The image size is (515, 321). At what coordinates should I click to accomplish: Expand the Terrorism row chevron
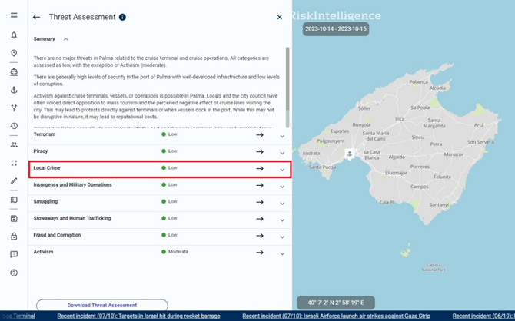click(x=282, y=136)
